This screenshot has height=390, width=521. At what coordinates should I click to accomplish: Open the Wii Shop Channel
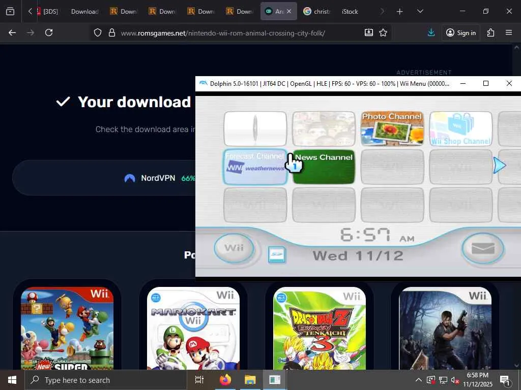460,128
